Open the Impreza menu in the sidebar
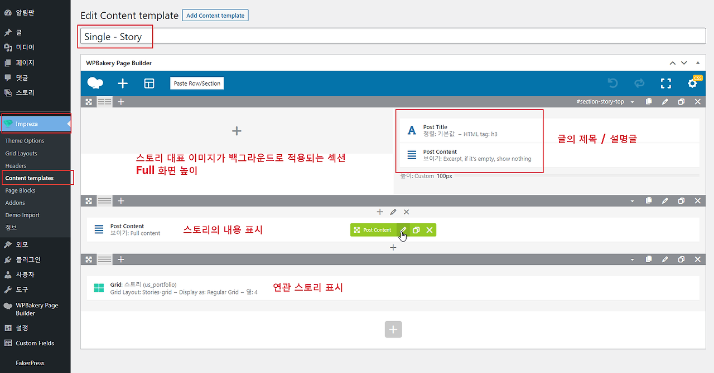714x373 pixels. [x=35, y=124]
